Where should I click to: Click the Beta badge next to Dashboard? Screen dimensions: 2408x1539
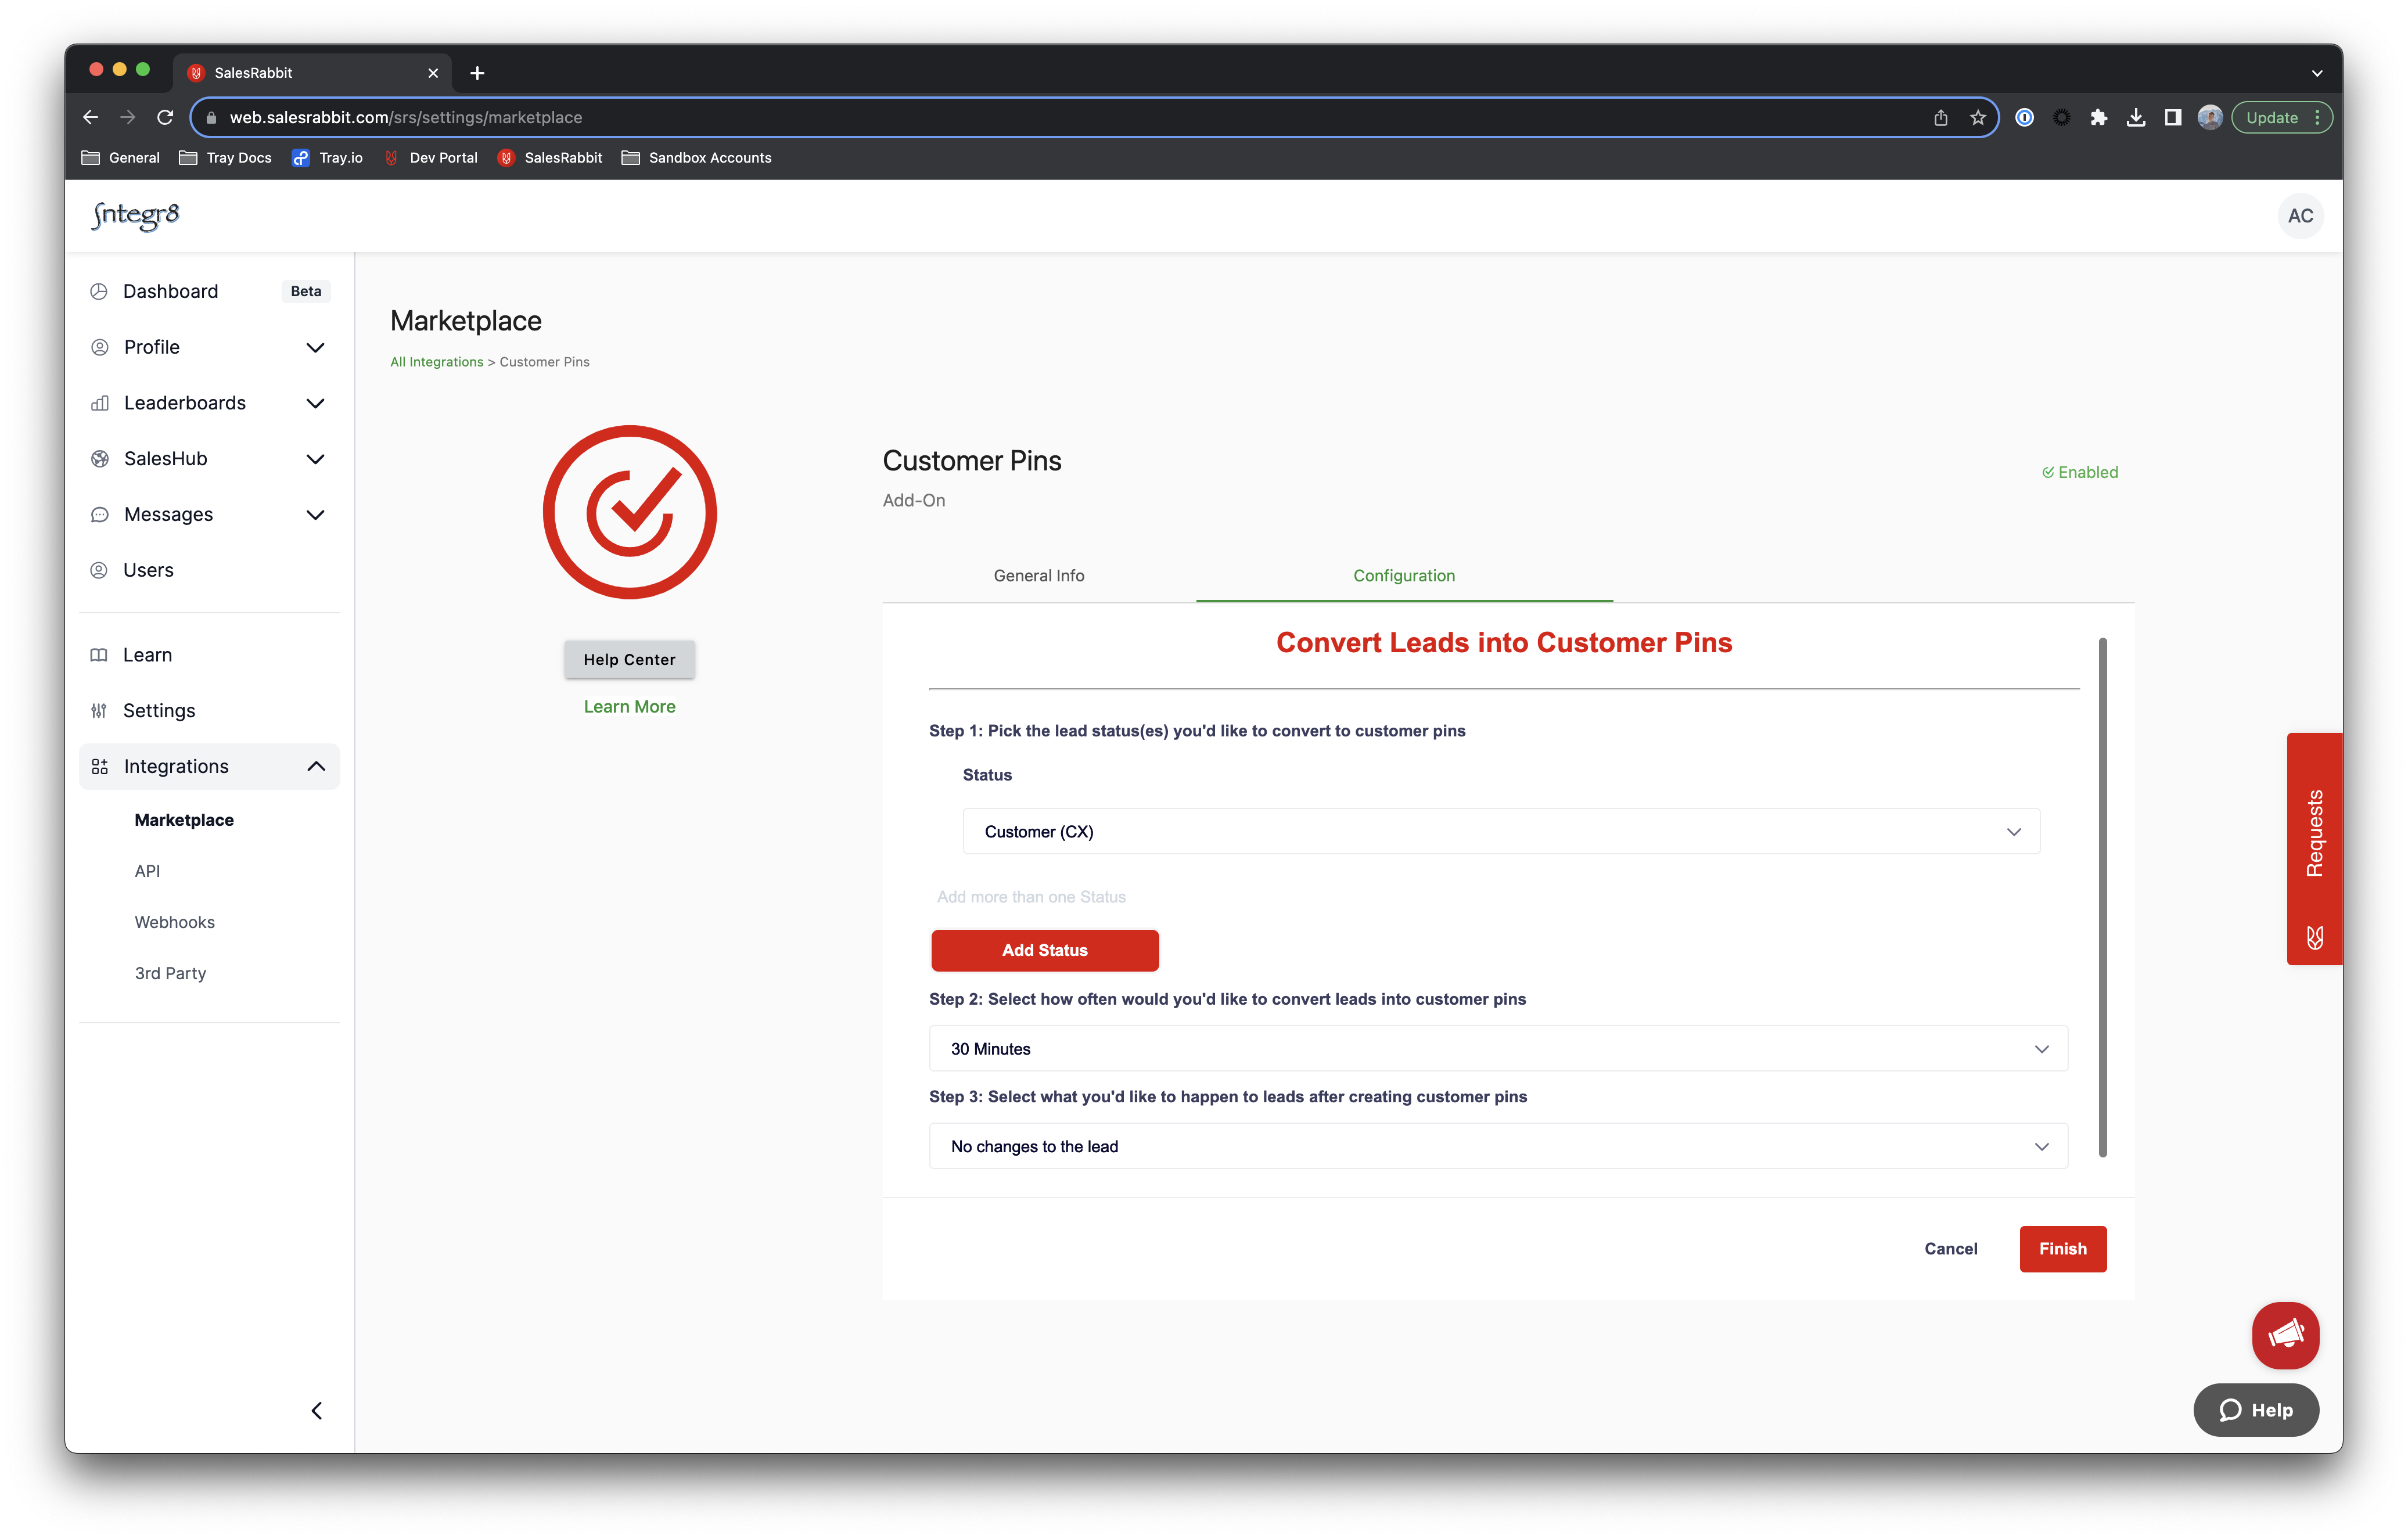[306, 291]
